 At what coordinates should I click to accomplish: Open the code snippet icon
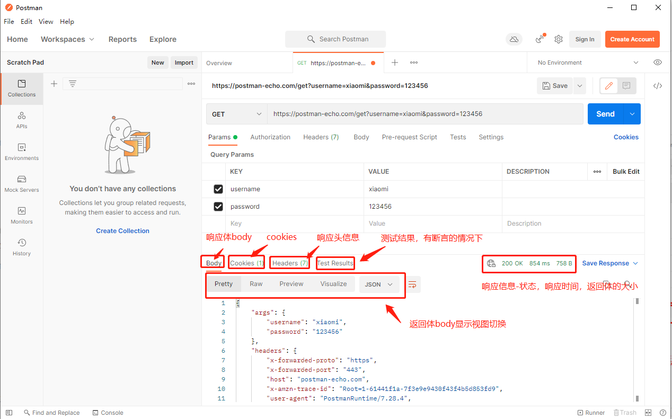coord(658,86)
